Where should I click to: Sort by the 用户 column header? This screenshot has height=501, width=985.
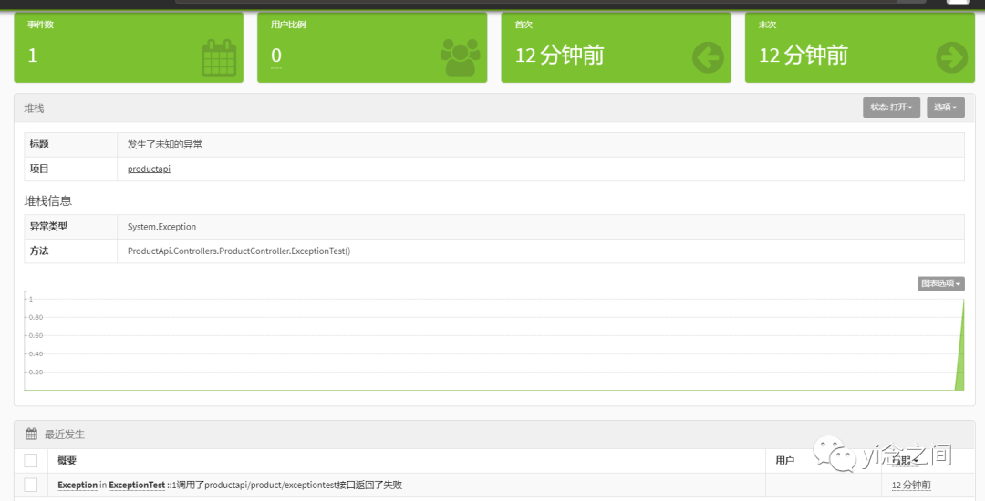click(785, 460)
